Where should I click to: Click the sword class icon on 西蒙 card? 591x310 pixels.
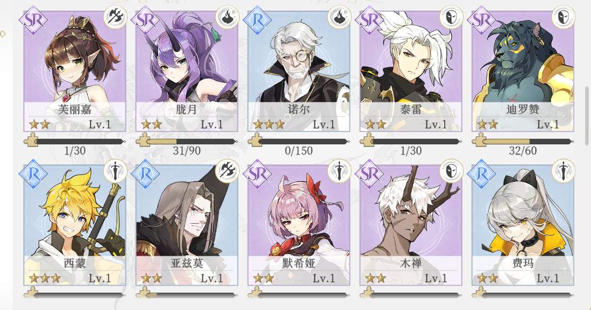click(x=115, y=171)
